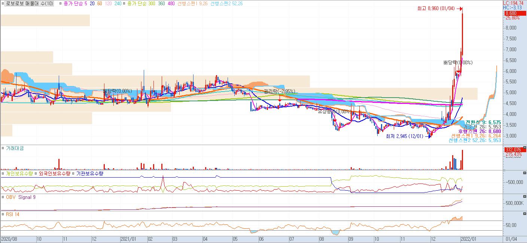Click the 2020/08 date on time axis
The height and width of the screenshot is (243, 527).
coord(9,239)
